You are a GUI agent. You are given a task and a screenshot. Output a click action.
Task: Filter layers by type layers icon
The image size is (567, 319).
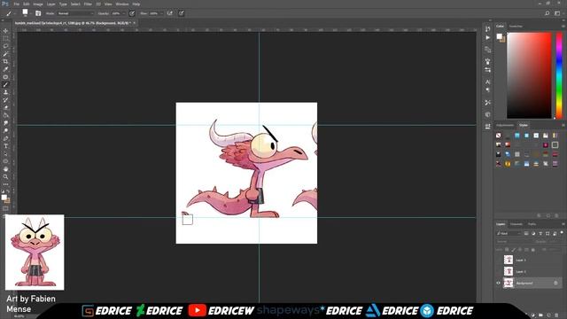pos(540,234)
